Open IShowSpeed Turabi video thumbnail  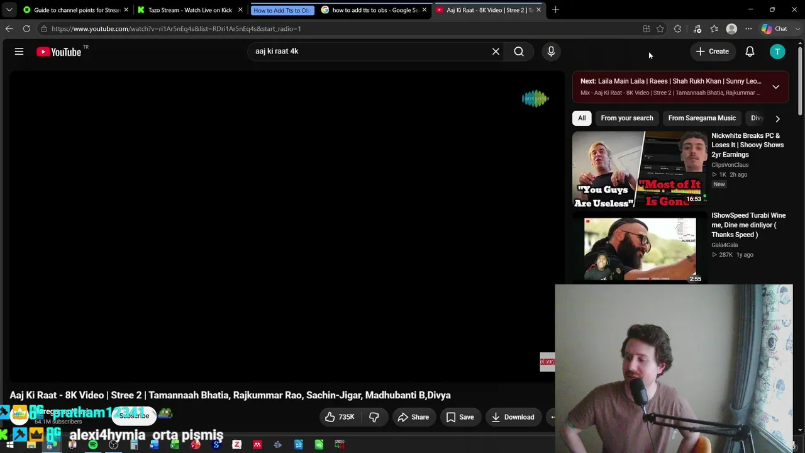(x=640, y=250)
